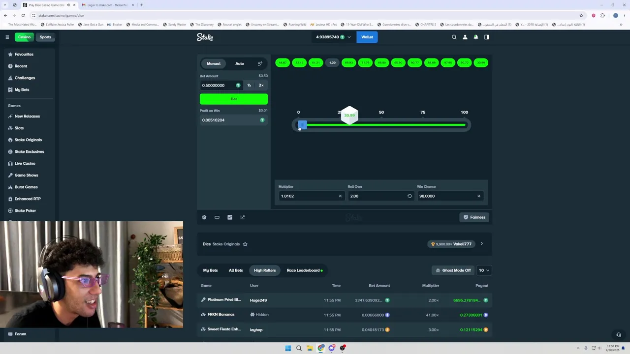Select Auto betting mode

(x=240, y=63)
